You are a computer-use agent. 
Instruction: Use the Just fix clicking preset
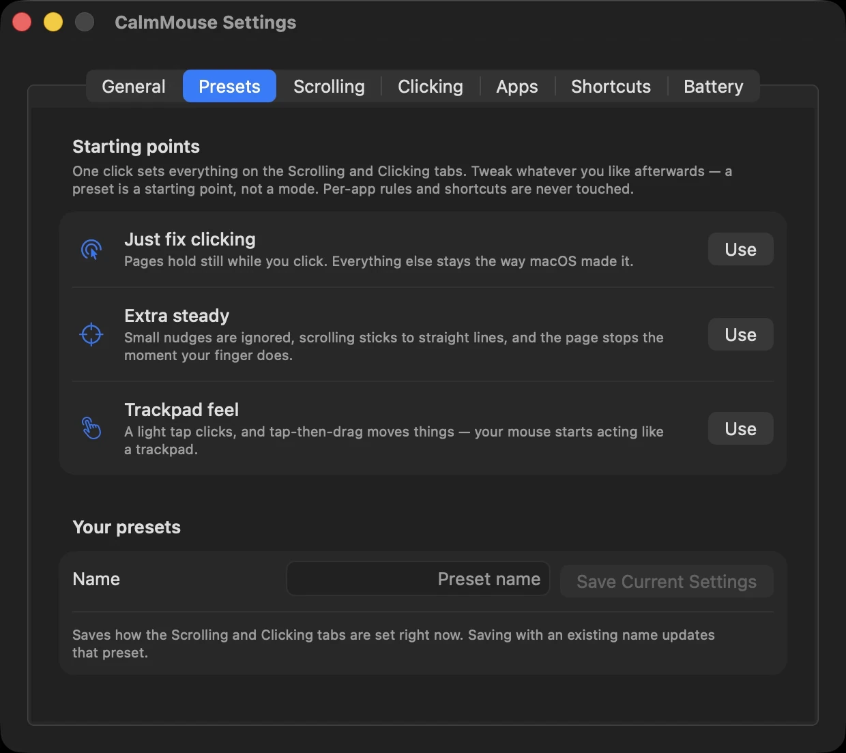(x=740, y=250)
